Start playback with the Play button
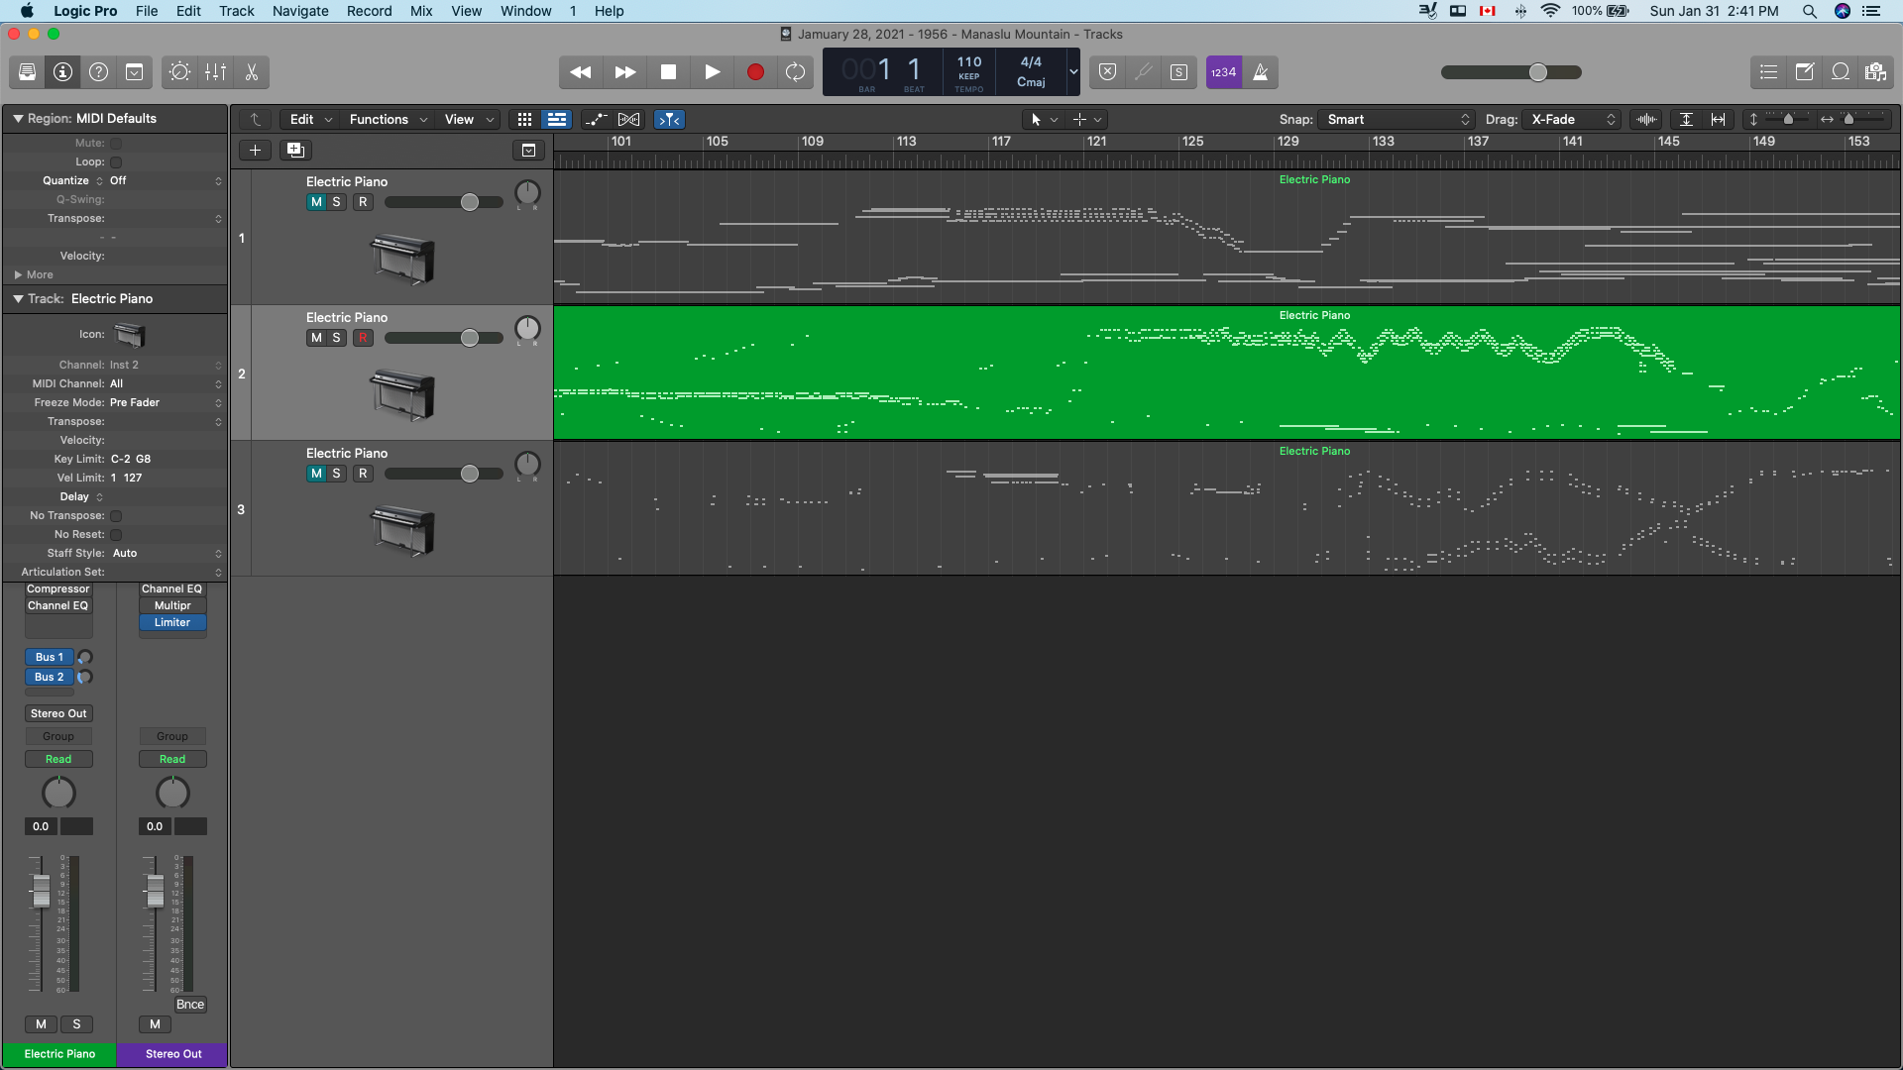Image resolution: width=1903 pixels, height=1070 pixels. 713,72
